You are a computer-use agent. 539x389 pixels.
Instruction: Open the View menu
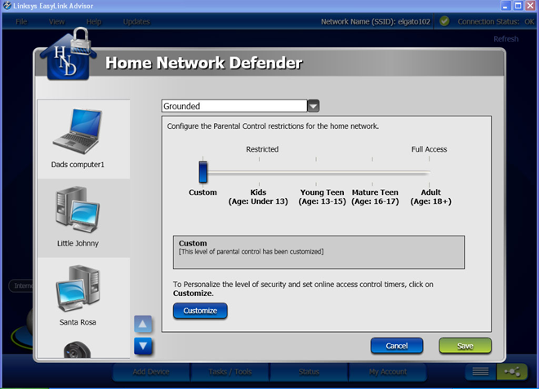tap(56, 21)
